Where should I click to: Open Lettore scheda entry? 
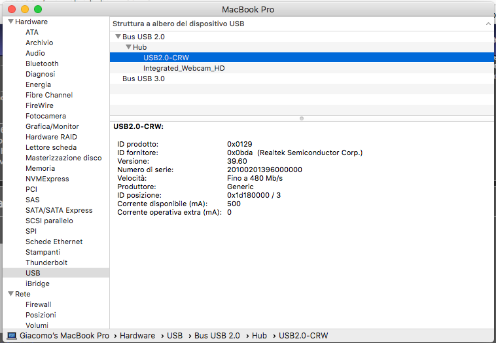51,147
